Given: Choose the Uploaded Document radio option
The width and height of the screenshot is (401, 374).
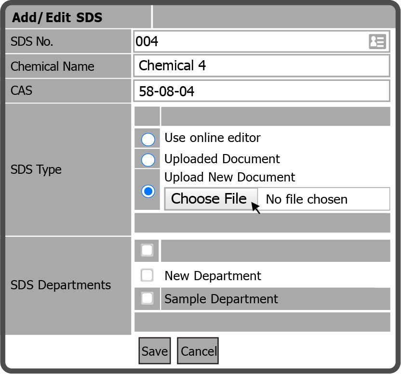Looking at the screenshot, I should pyautogui.click(x=148, y=159).
